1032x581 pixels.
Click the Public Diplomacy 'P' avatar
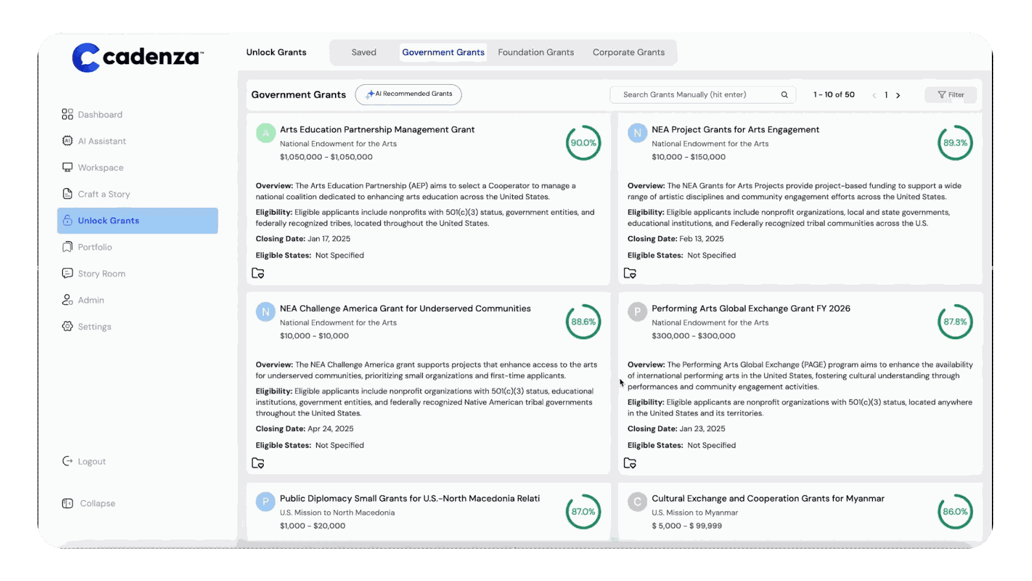click(x=266, y=501)
